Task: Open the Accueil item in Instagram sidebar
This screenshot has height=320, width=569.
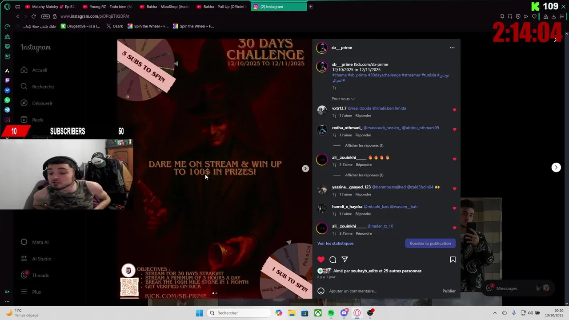Action: (34, 70)
